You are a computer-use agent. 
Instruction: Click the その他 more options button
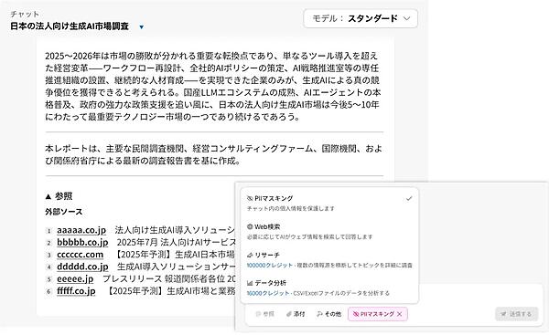pyautogui.click(x=328, y=314)
